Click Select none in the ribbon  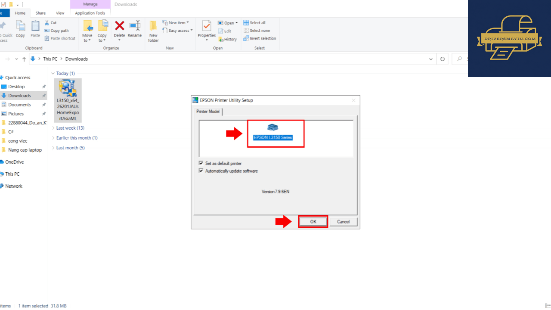pyautogui.click(x=257, y=31)
